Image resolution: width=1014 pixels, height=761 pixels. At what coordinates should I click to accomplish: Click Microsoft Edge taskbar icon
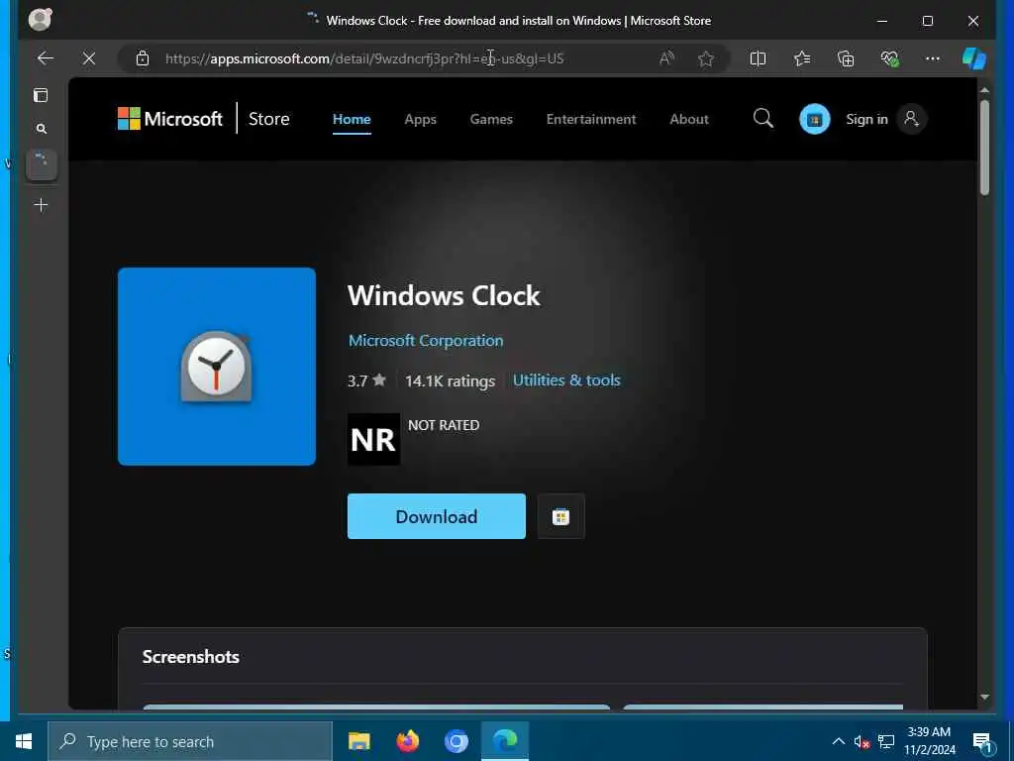click(x=505, y=741)
